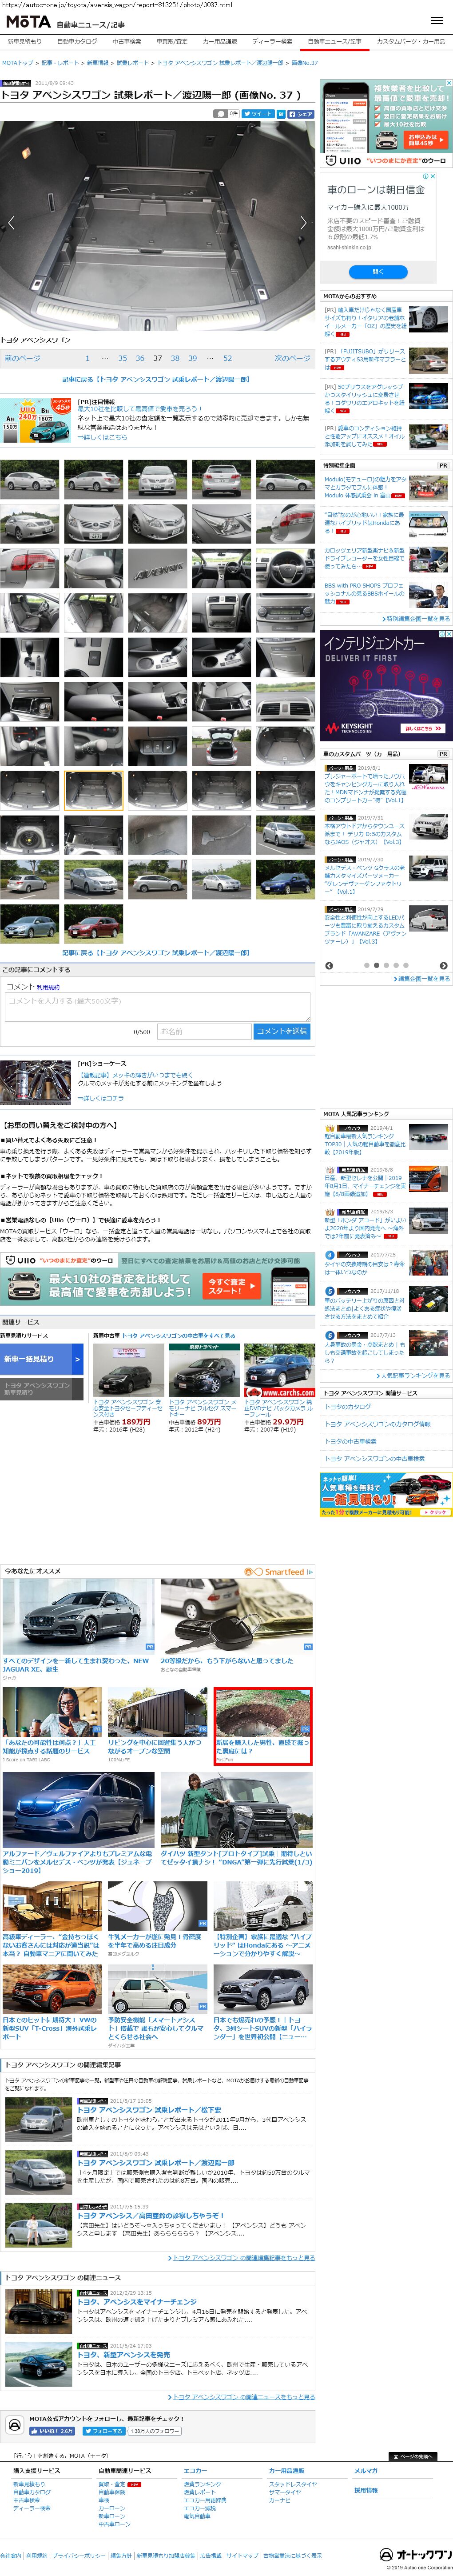Click 特別編集企画一覧を見る link
The width and height of the screenshot is (453, 2576).
(x=417, y=619)
